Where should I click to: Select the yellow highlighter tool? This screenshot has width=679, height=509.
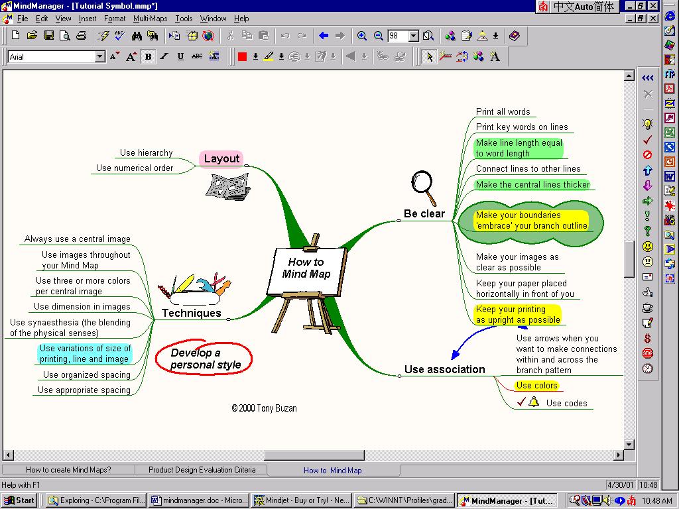[269, 56]
